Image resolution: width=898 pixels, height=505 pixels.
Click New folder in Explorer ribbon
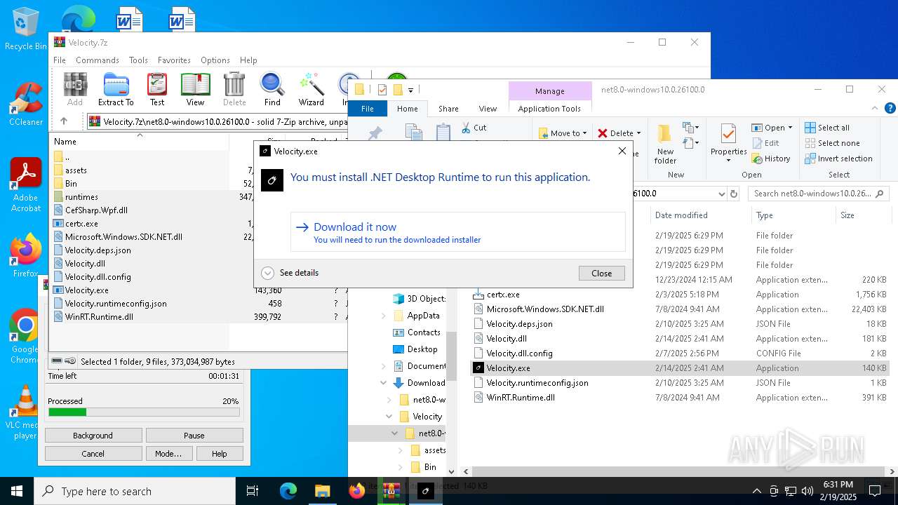(665, 144)
